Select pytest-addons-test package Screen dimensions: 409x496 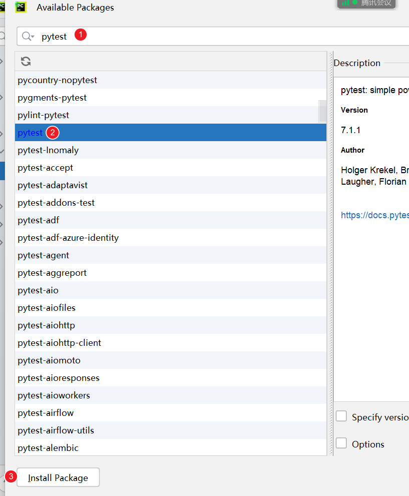click(171, 202)
